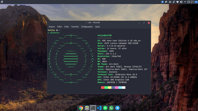The height and width of the screenshot is (111, 198).
Task: Click the 'Intel UHD Graphics 620' GPU line
Action: click(x=113, y=80)
